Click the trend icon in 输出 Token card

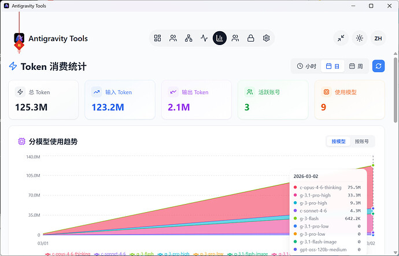tap(173, 92)
